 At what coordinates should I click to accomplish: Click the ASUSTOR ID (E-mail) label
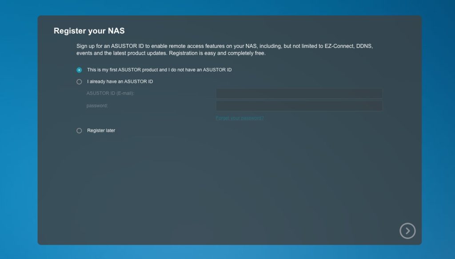[110, 93]
